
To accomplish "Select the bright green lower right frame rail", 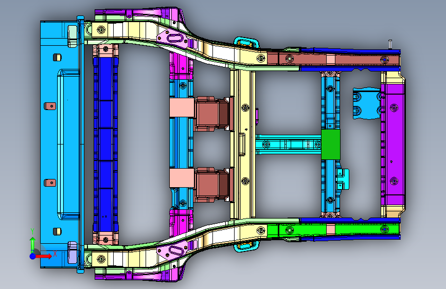I will [x=333, y=229].
